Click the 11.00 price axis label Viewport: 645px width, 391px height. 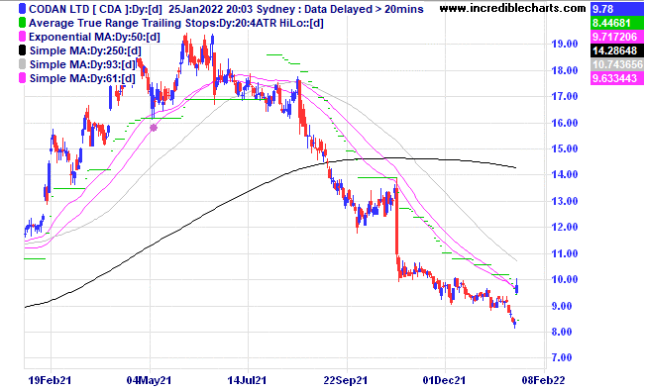pyautogui.click(x=565, y=253)
